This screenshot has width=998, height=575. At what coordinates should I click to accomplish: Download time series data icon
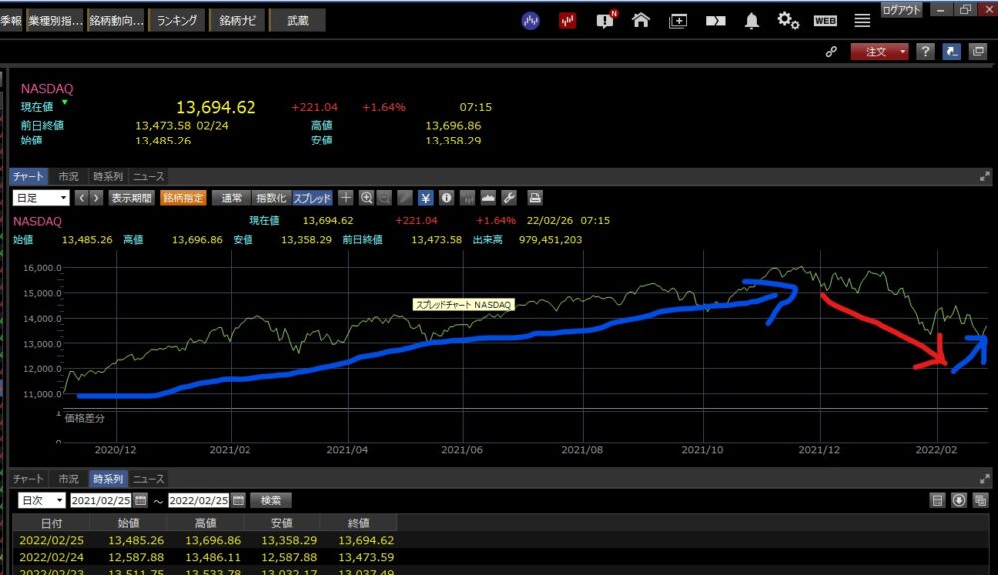click(959, 500)
